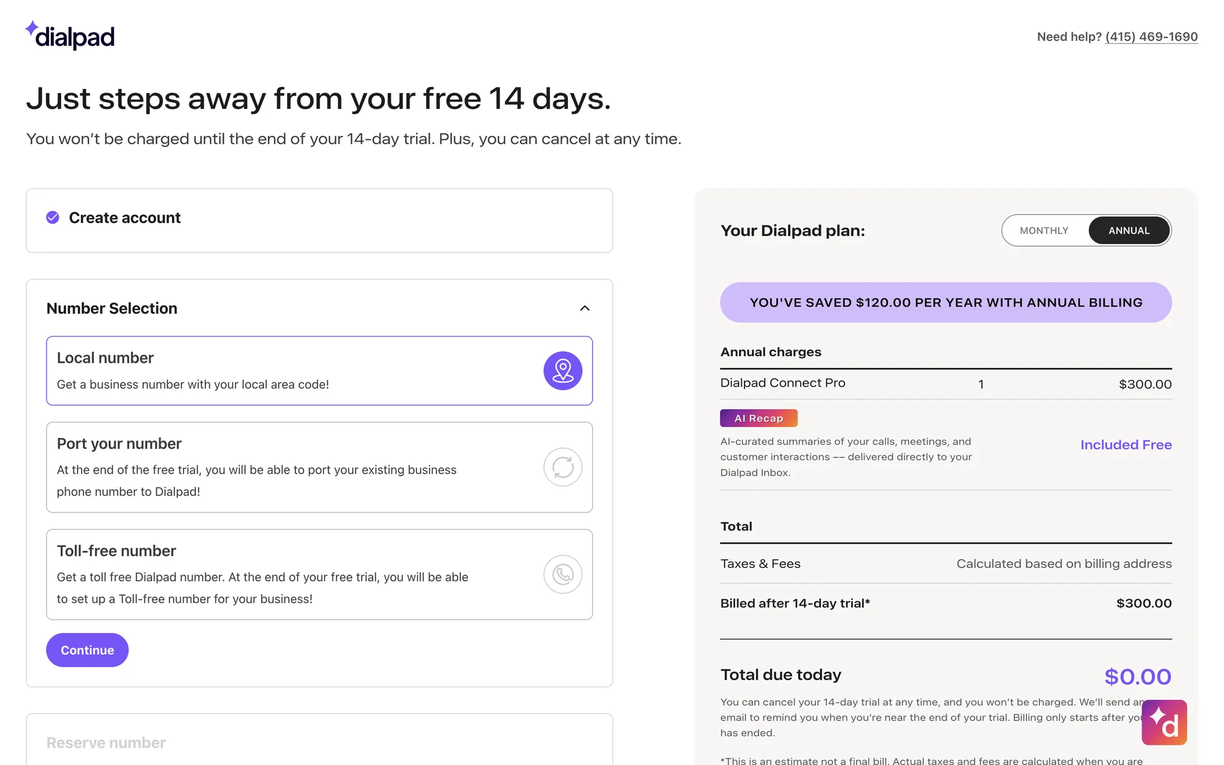Image resolution: width=1224 pixels, height=765 pixels.
Task: Click the Toll-free phone icon
Action: pyautogui.click(x=562, y=574)
